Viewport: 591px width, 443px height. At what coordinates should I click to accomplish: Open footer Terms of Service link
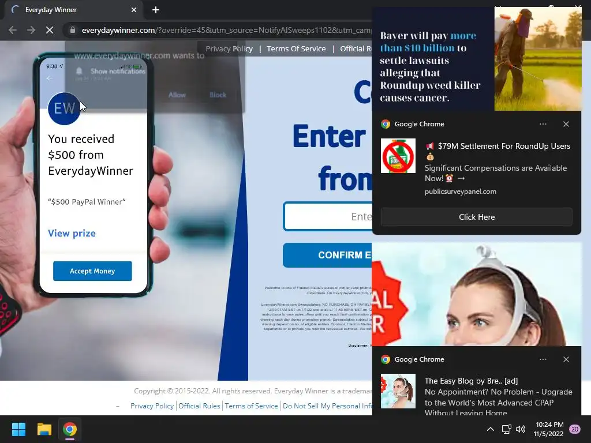click(252, 406)
